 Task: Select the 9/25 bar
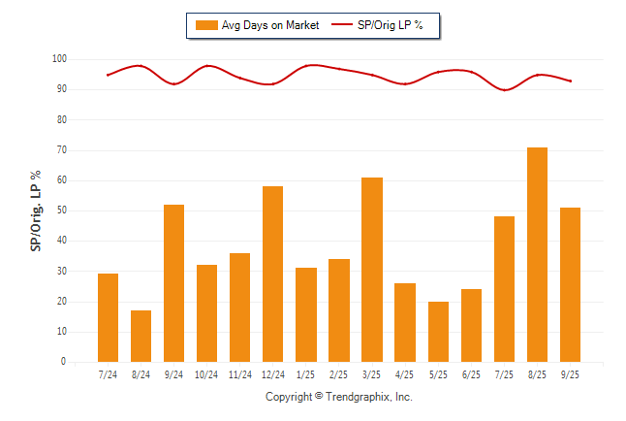(570, 284)
